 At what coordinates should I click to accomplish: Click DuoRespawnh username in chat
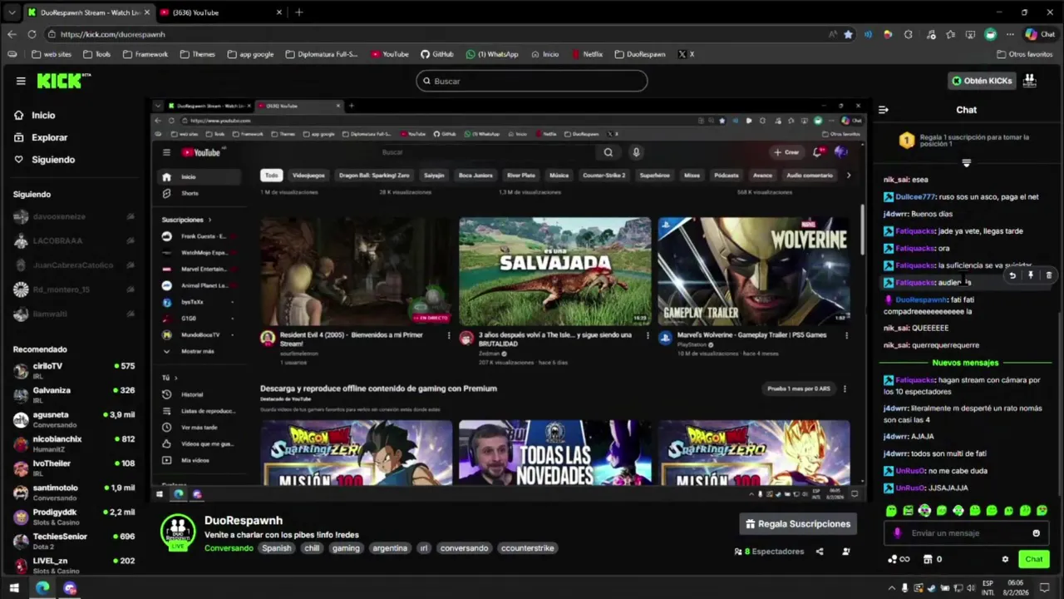[921, 299]
